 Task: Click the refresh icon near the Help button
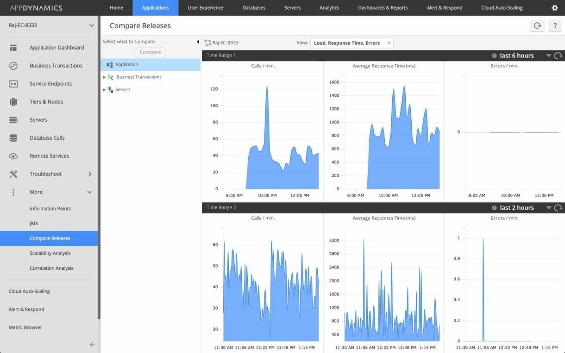pos(537,25)
